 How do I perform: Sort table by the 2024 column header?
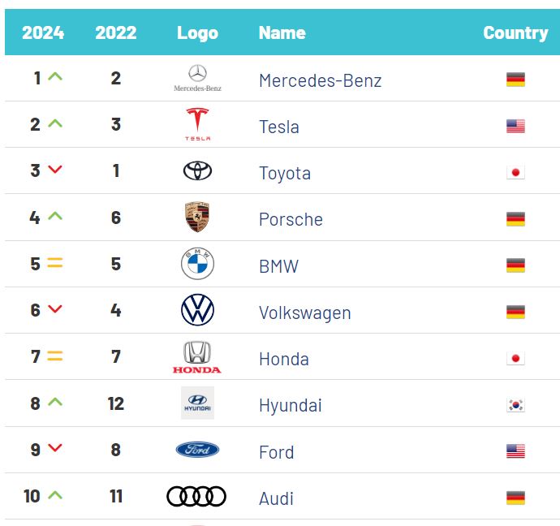pyautogui.click(x=43, y=32)
